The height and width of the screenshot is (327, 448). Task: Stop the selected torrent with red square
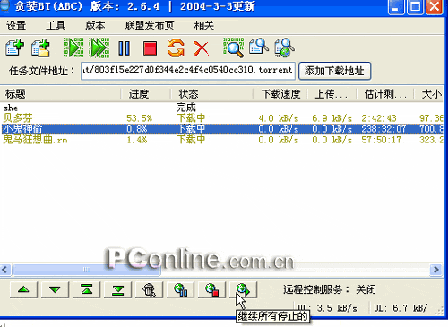[x=150, y=48]
